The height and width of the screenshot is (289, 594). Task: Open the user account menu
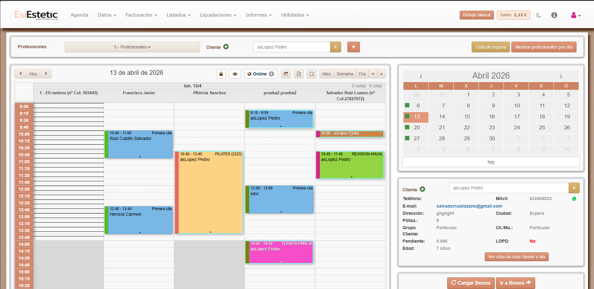[576, 15]
